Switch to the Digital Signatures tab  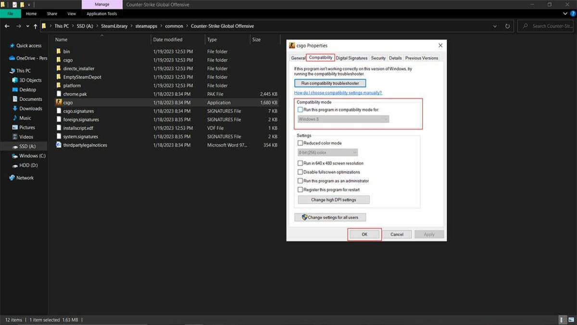351,58
